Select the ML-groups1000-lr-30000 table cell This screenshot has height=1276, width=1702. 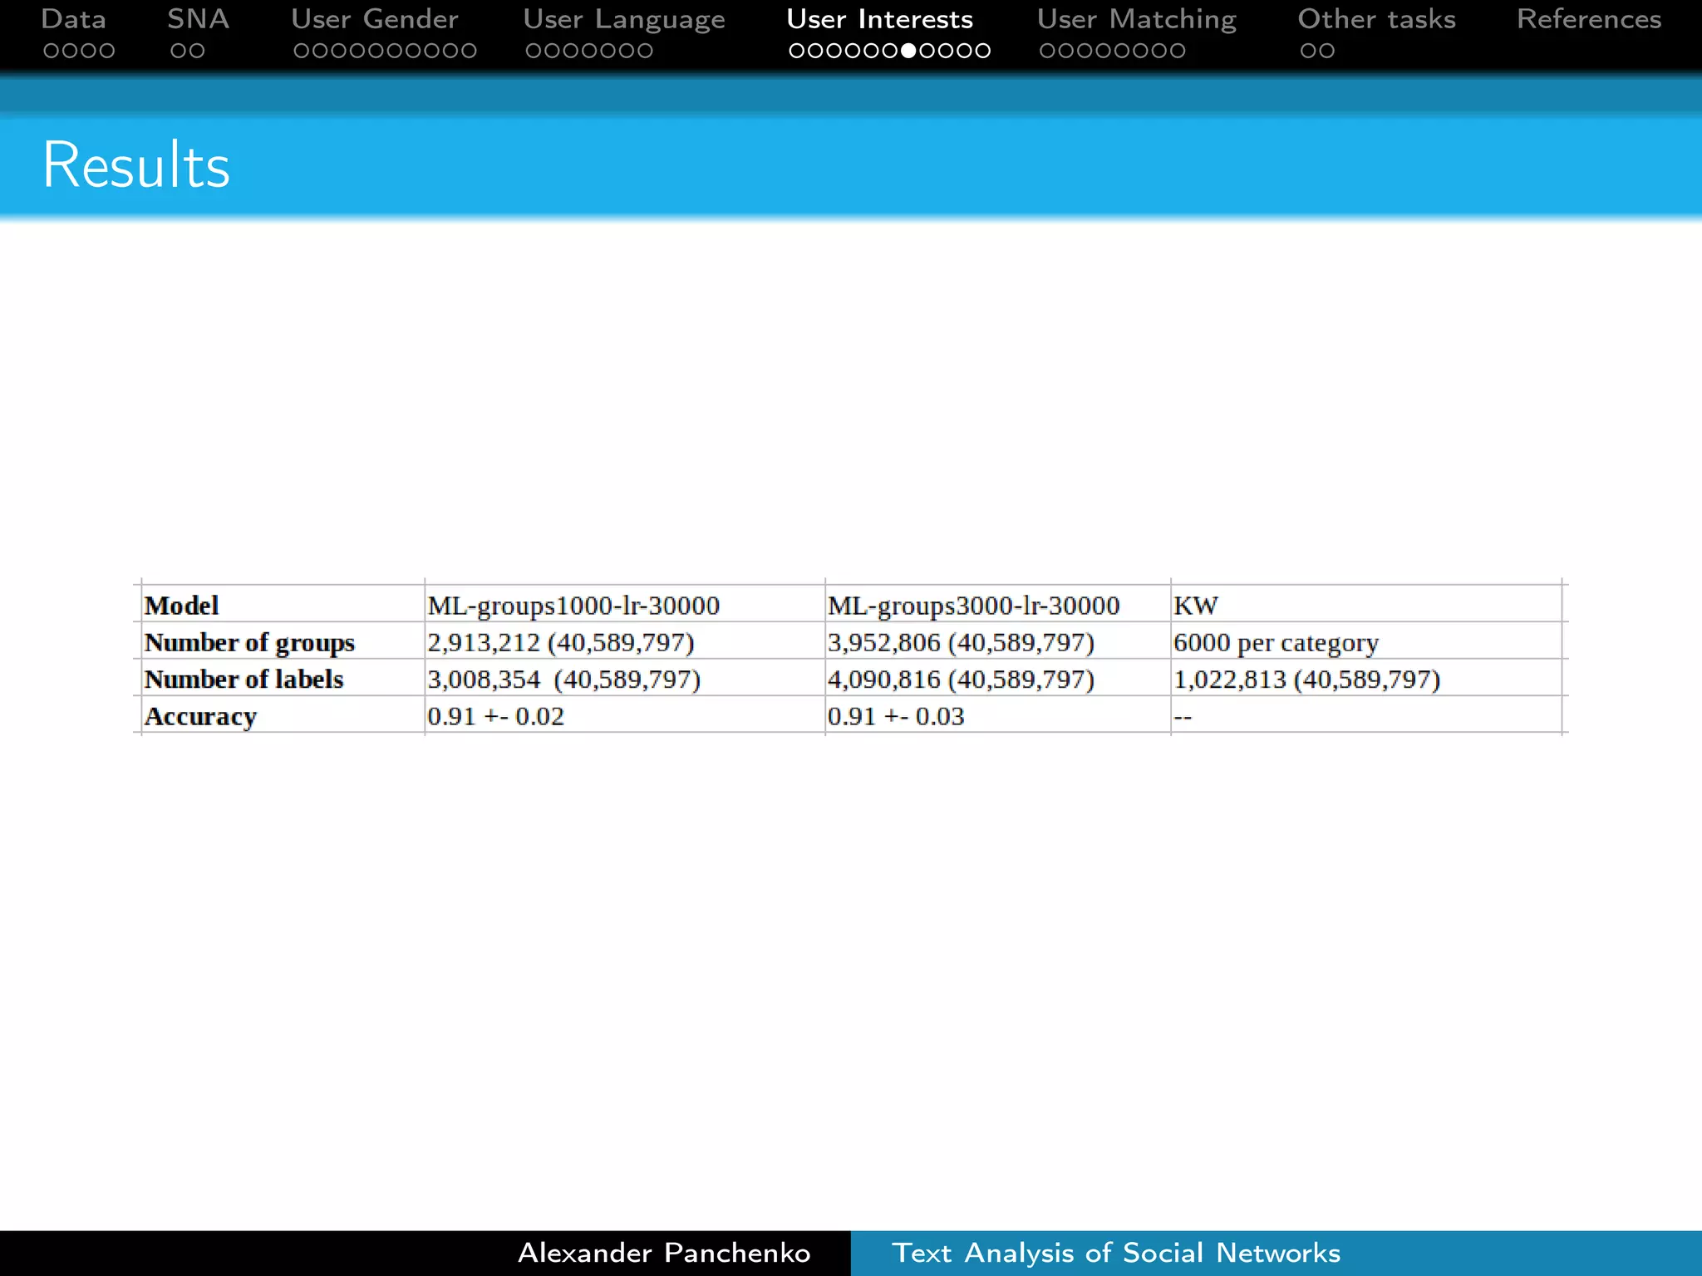pos(573,606)
